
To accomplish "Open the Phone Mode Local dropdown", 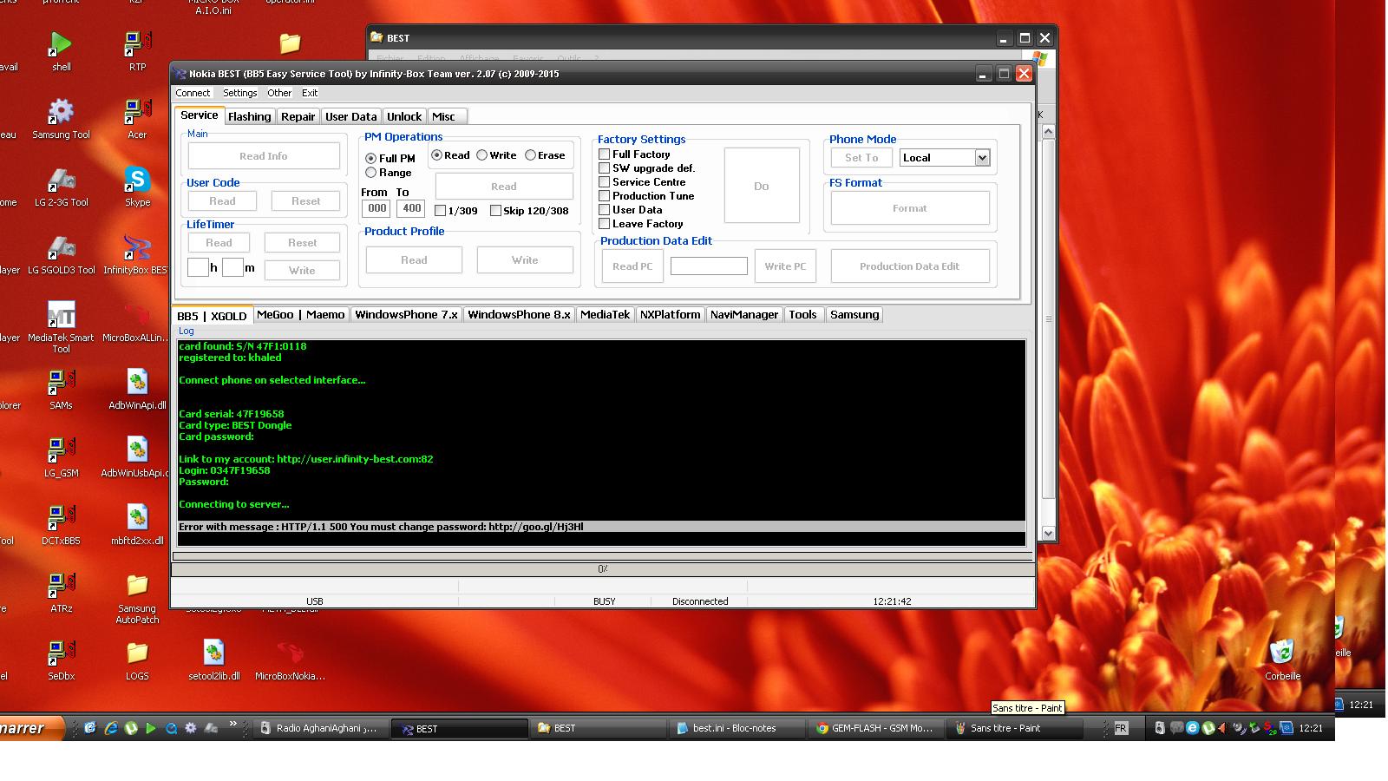I will click(x=982, y=157).
